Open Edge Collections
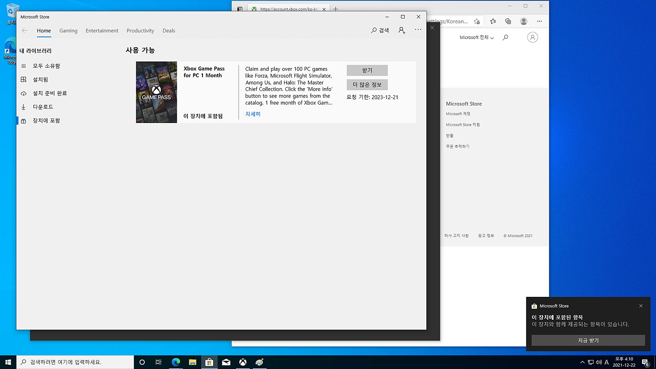The width and height of the screenshot is (656, 369). pyautogui.click(x=508, y=21)
